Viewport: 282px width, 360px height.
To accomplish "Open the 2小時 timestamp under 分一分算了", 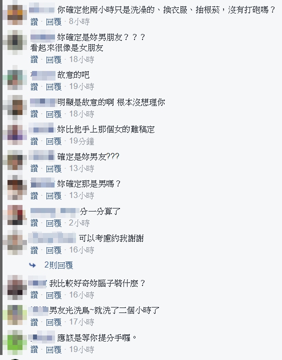I will [79, 223].
